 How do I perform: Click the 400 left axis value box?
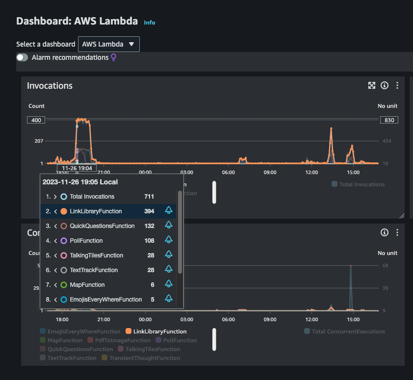36,120
